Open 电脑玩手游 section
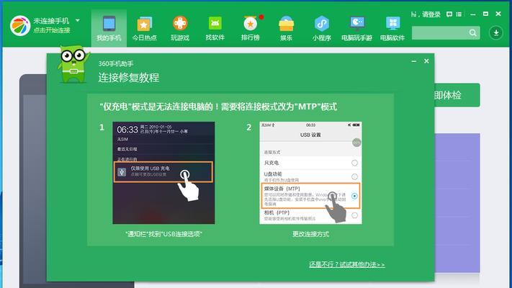This screenshot has width=512, height=288. pos(357,28)
